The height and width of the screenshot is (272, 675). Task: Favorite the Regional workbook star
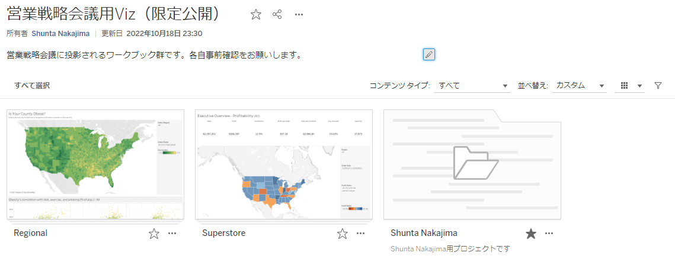coord(153,234)
